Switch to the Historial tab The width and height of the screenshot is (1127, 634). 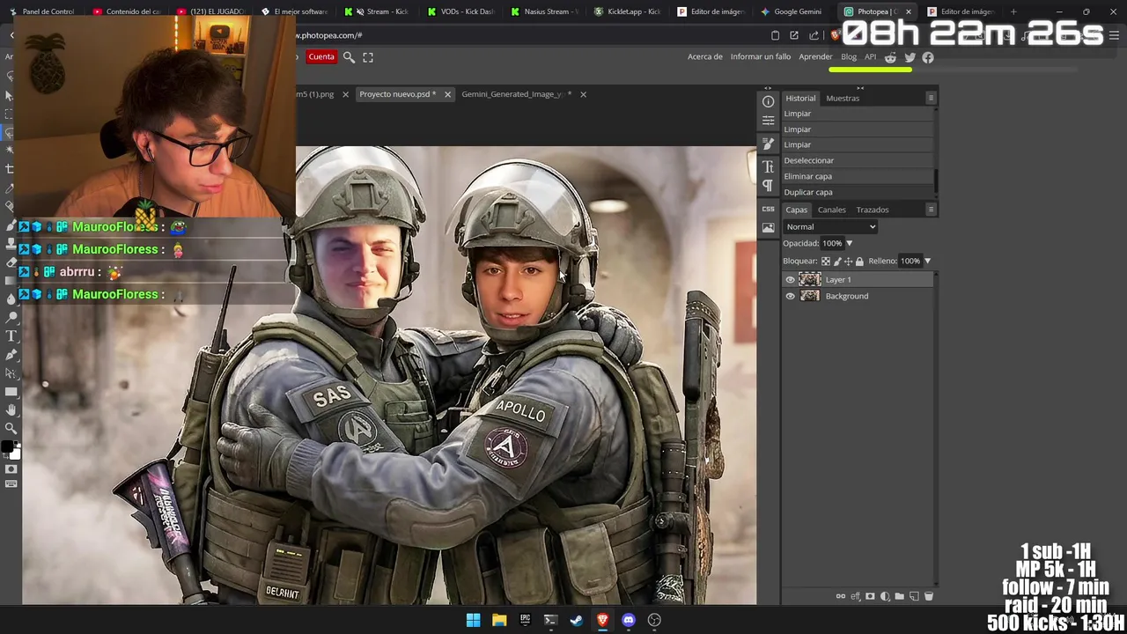tap(800, 99)
